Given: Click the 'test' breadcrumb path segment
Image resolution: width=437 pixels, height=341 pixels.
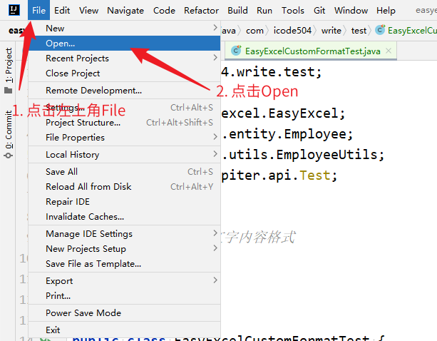Looking at the screenshot, I should [x=359, y=31].
